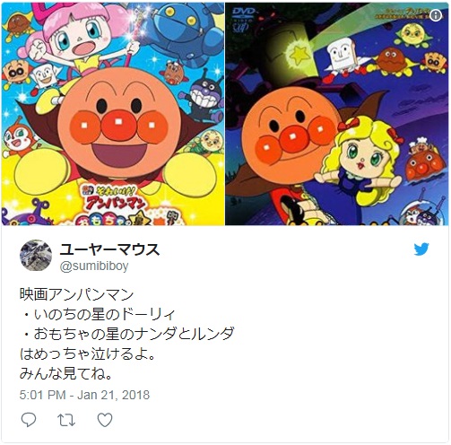Open the info icon on the image
Image resolution: width=451 pixels, height=445 pixels.
[x=436, y=15]
